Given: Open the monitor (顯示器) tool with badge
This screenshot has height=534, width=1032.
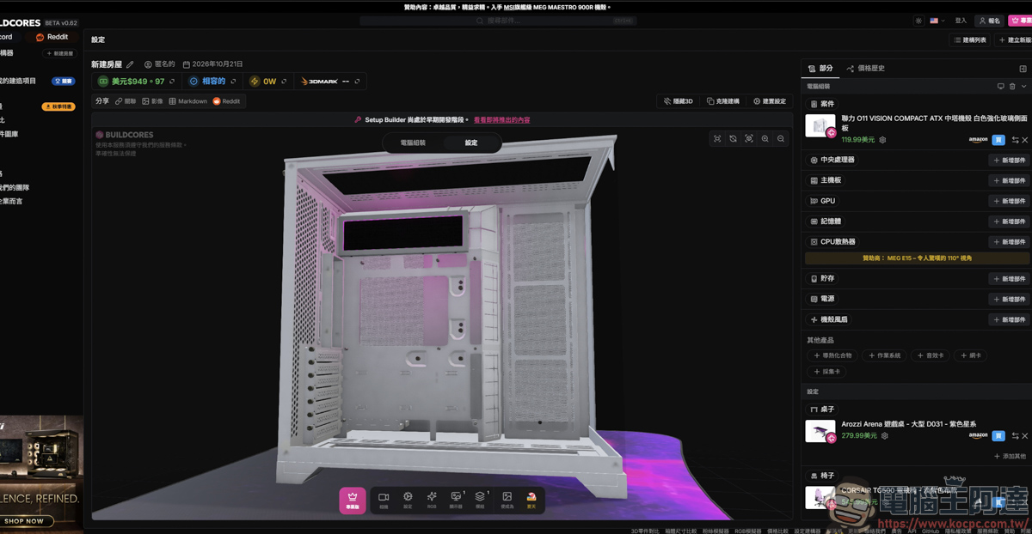Looking at the screenshot, I should tap(456, 500).
